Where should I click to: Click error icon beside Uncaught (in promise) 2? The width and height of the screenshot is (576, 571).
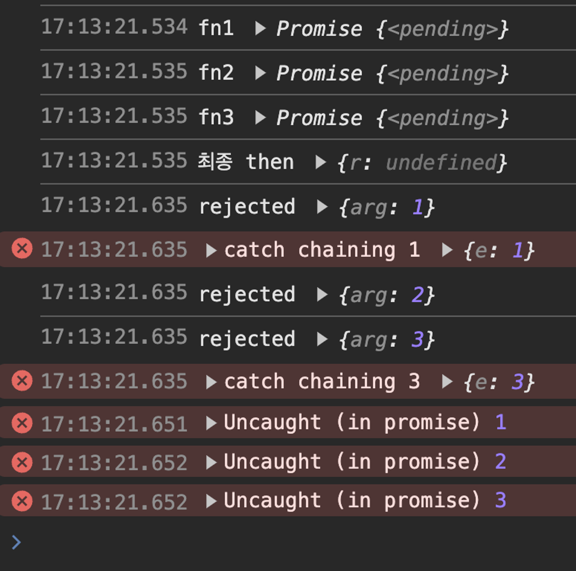point(22,462)
